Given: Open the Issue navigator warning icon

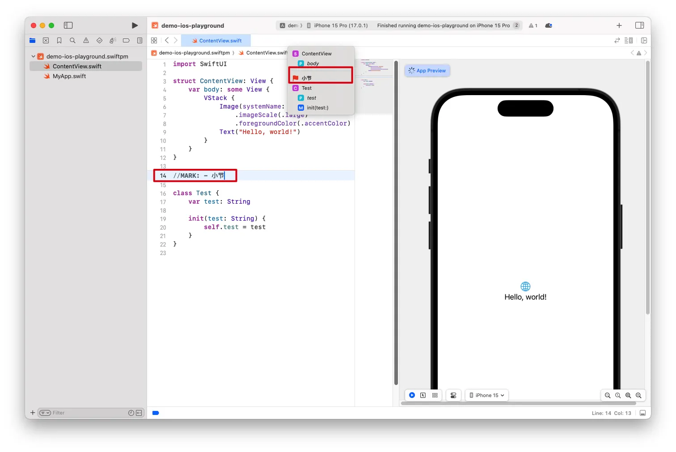Looking at the screenshot, I should 86,41.
